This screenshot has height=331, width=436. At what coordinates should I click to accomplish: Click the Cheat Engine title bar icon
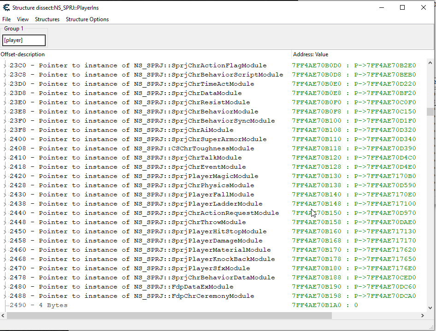pos(6,7)
